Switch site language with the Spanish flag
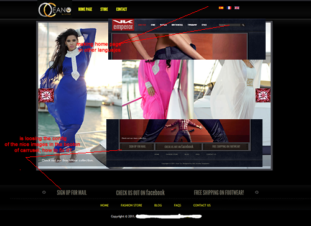The height and width of the screenshot is (226, 311). coord(221,8)
